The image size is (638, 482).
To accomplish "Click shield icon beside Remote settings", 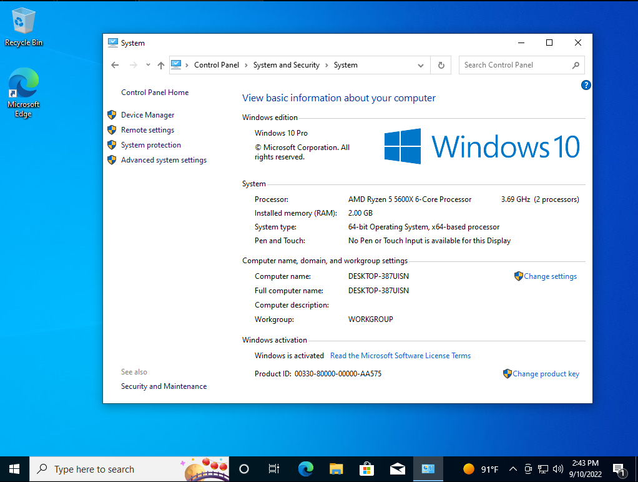I will [x=112, y=130].
